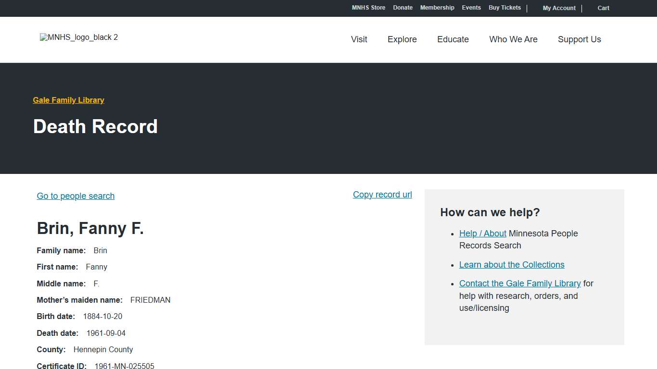This screenshot has width=657, height=369.
Task: Click Buy Tickets in the top bar
Action: 505,8
